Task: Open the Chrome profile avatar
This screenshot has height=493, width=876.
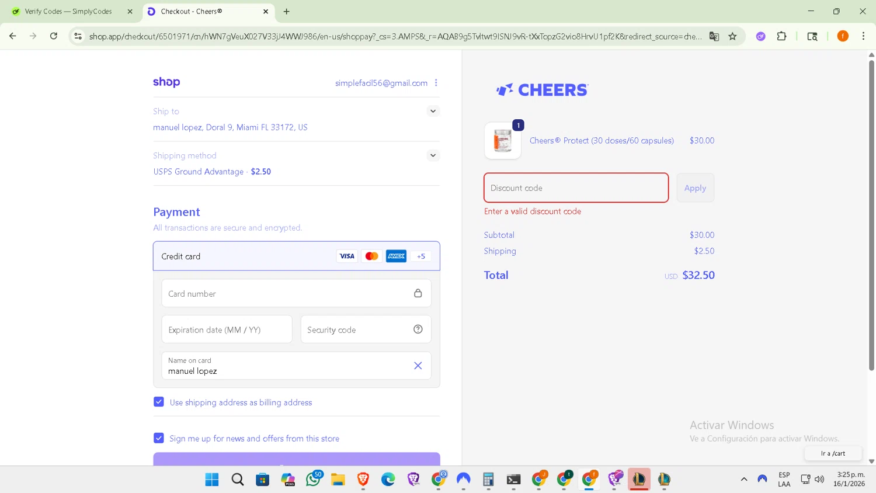Action: (x=843, y=36)
